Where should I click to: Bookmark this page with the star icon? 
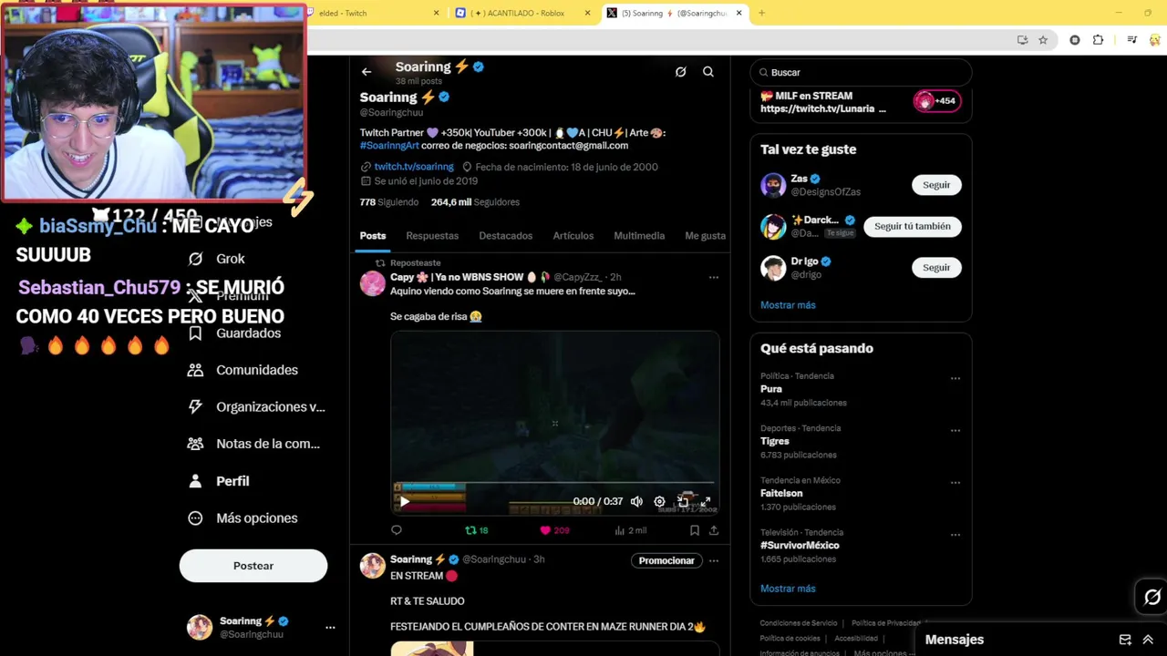(1043, 40)
